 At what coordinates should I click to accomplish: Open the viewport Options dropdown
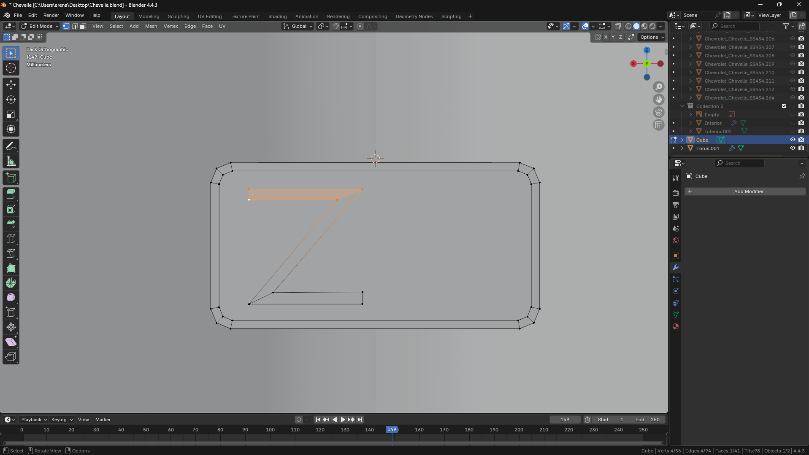click(652, 37)
